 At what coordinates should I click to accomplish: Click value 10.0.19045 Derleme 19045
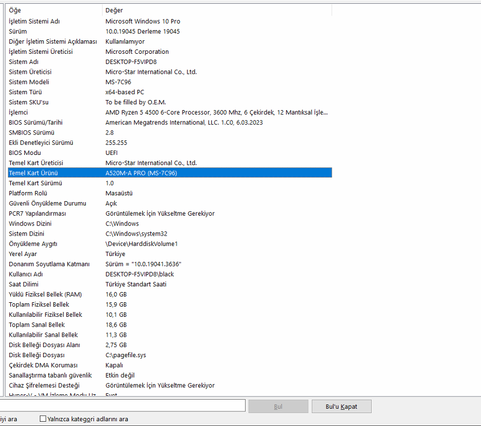pos(143,31)
